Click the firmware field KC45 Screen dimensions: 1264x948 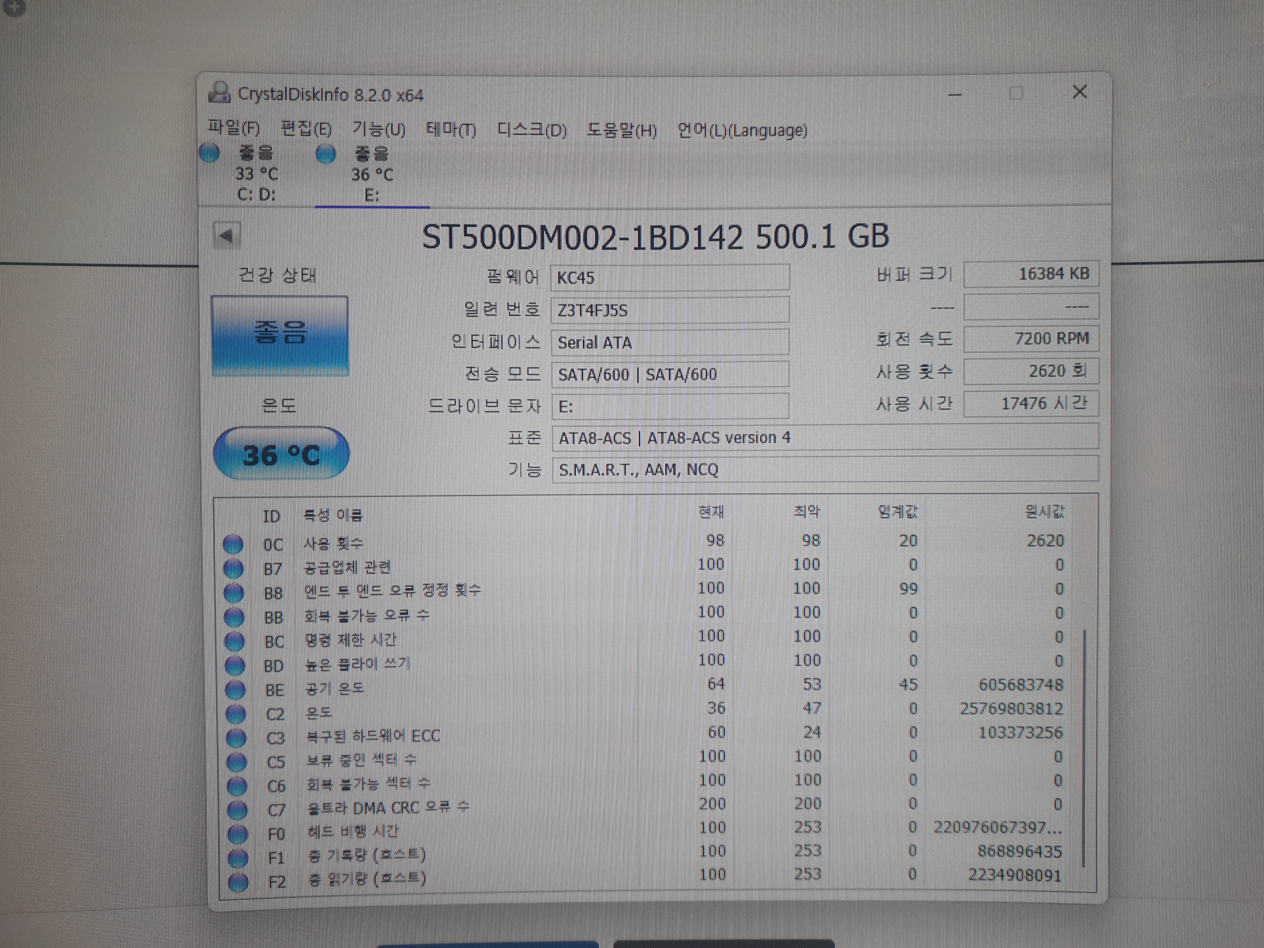[670, 278]
